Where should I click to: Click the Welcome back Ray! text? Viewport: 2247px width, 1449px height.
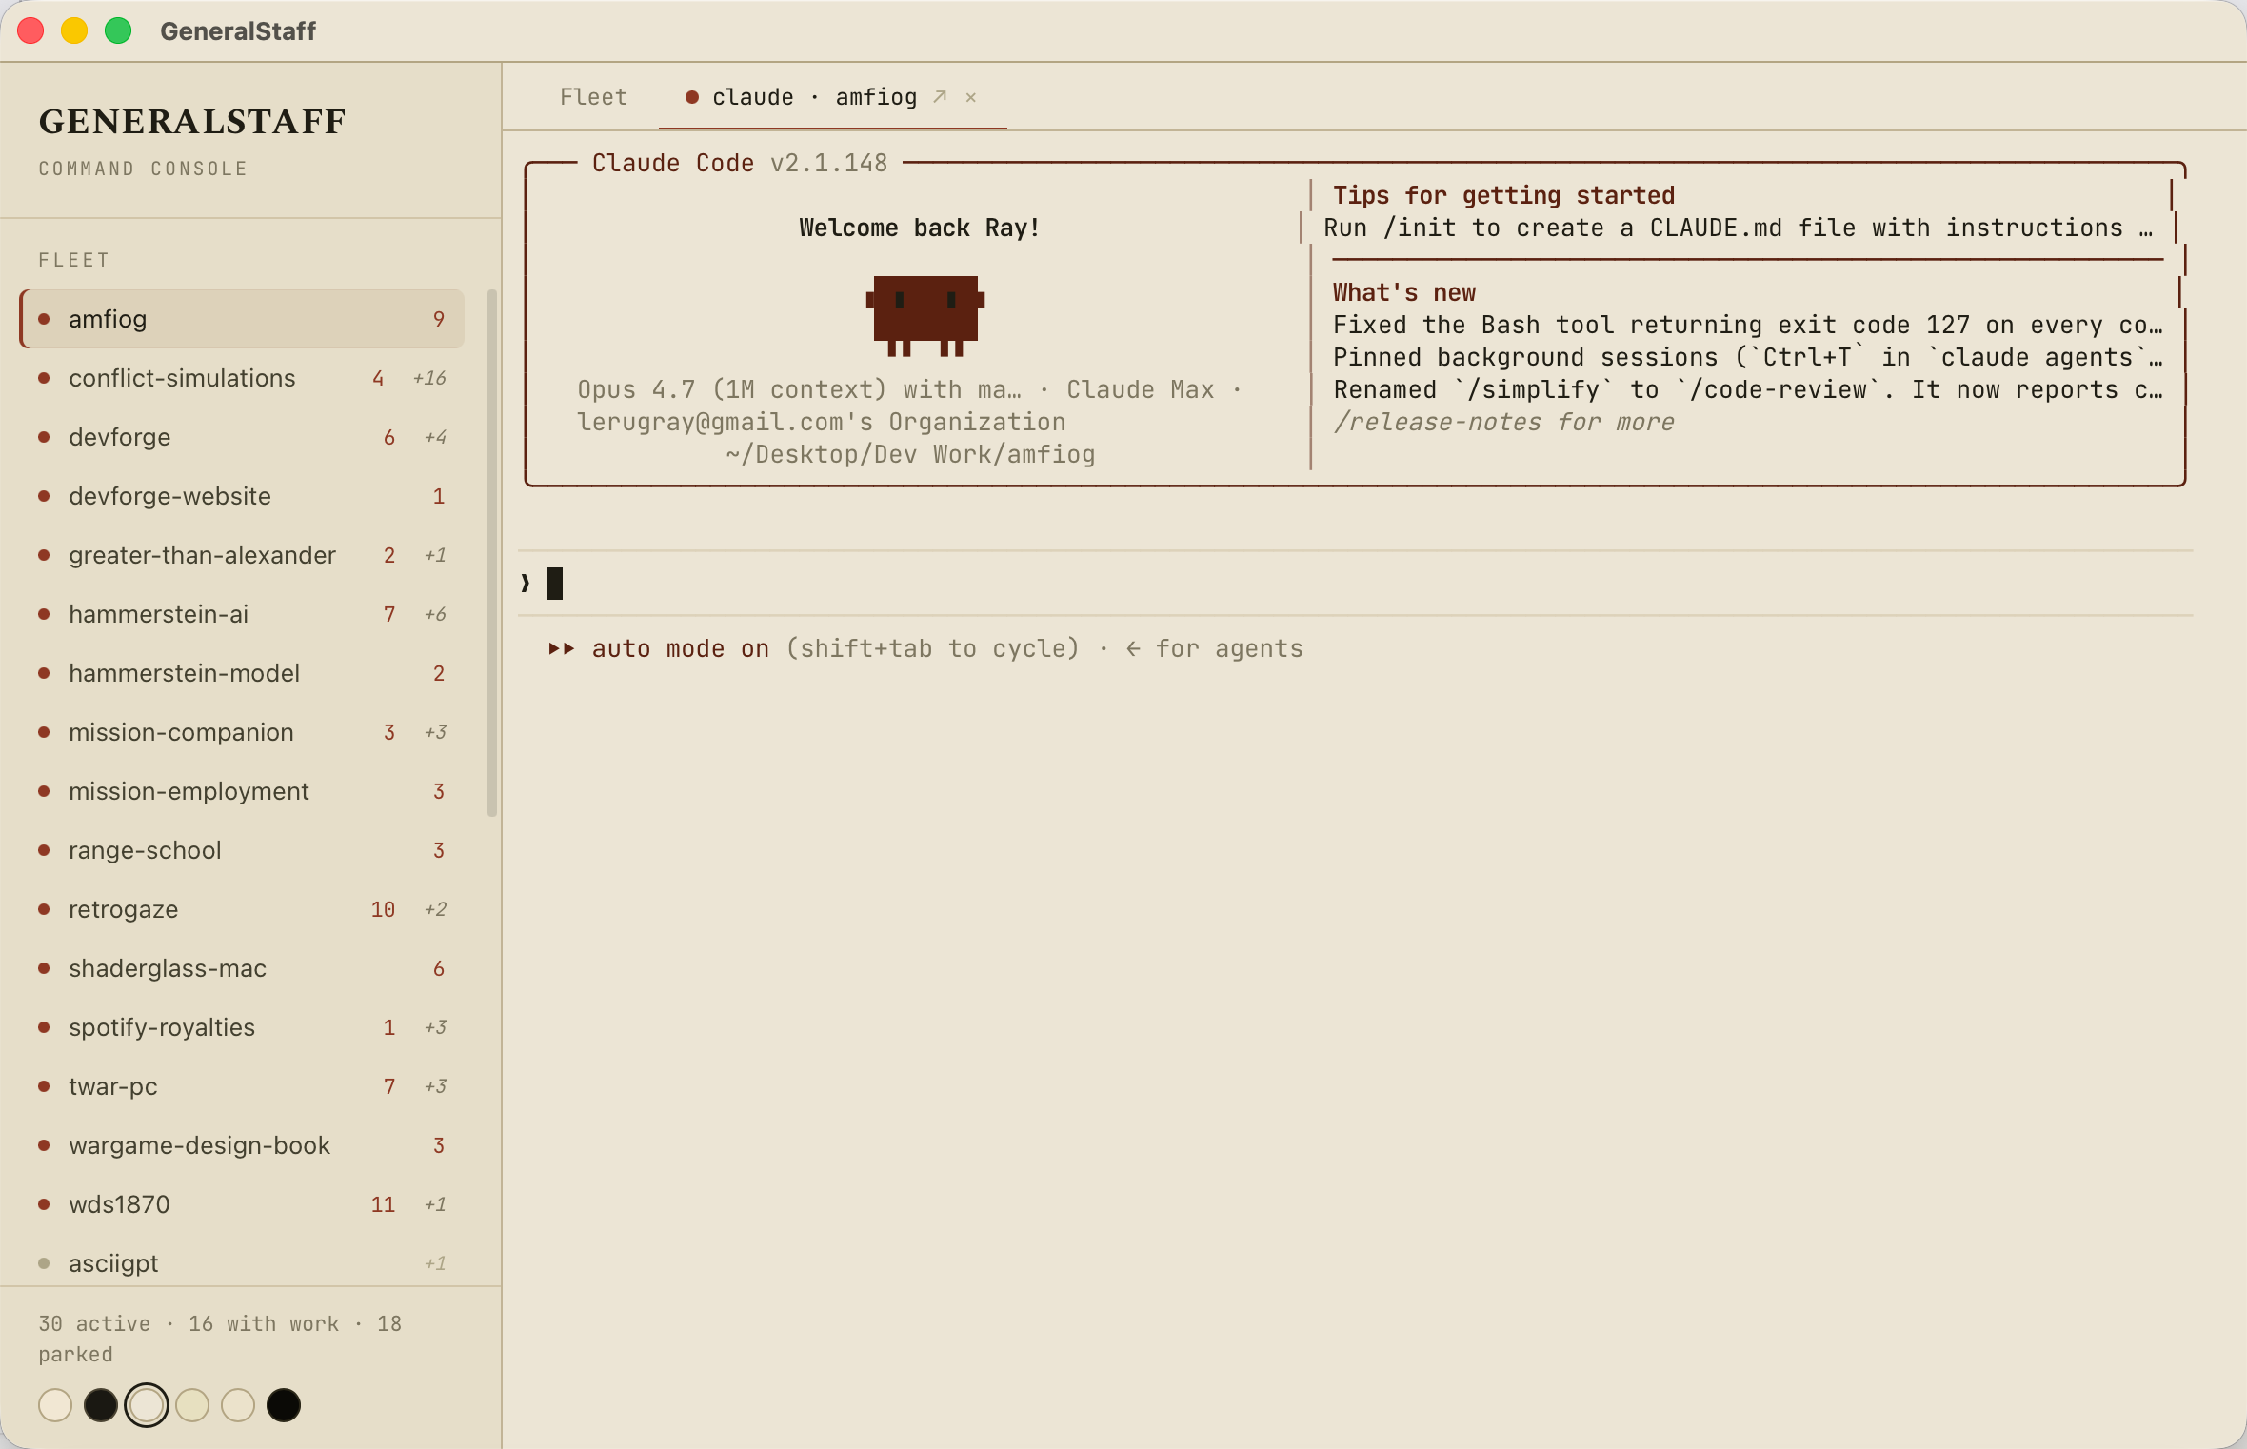919,228
